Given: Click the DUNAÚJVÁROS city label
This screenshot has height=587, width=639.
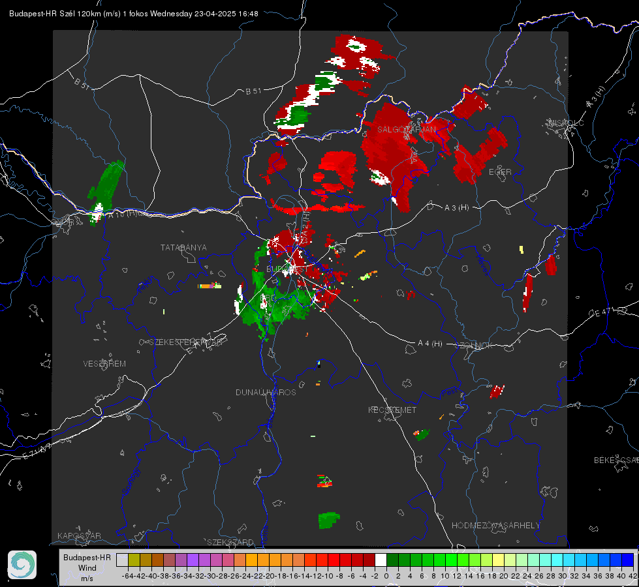Looking at the screenshot, I should (266, 392).
